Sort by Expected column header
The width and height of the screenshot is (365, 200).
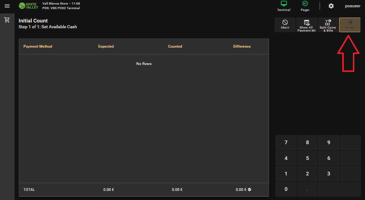coord(106,46)
